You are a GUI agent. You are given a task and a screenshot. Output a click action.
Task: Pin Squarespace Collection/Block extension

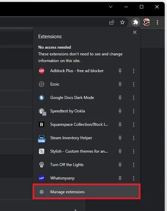[x=120, y=124]
